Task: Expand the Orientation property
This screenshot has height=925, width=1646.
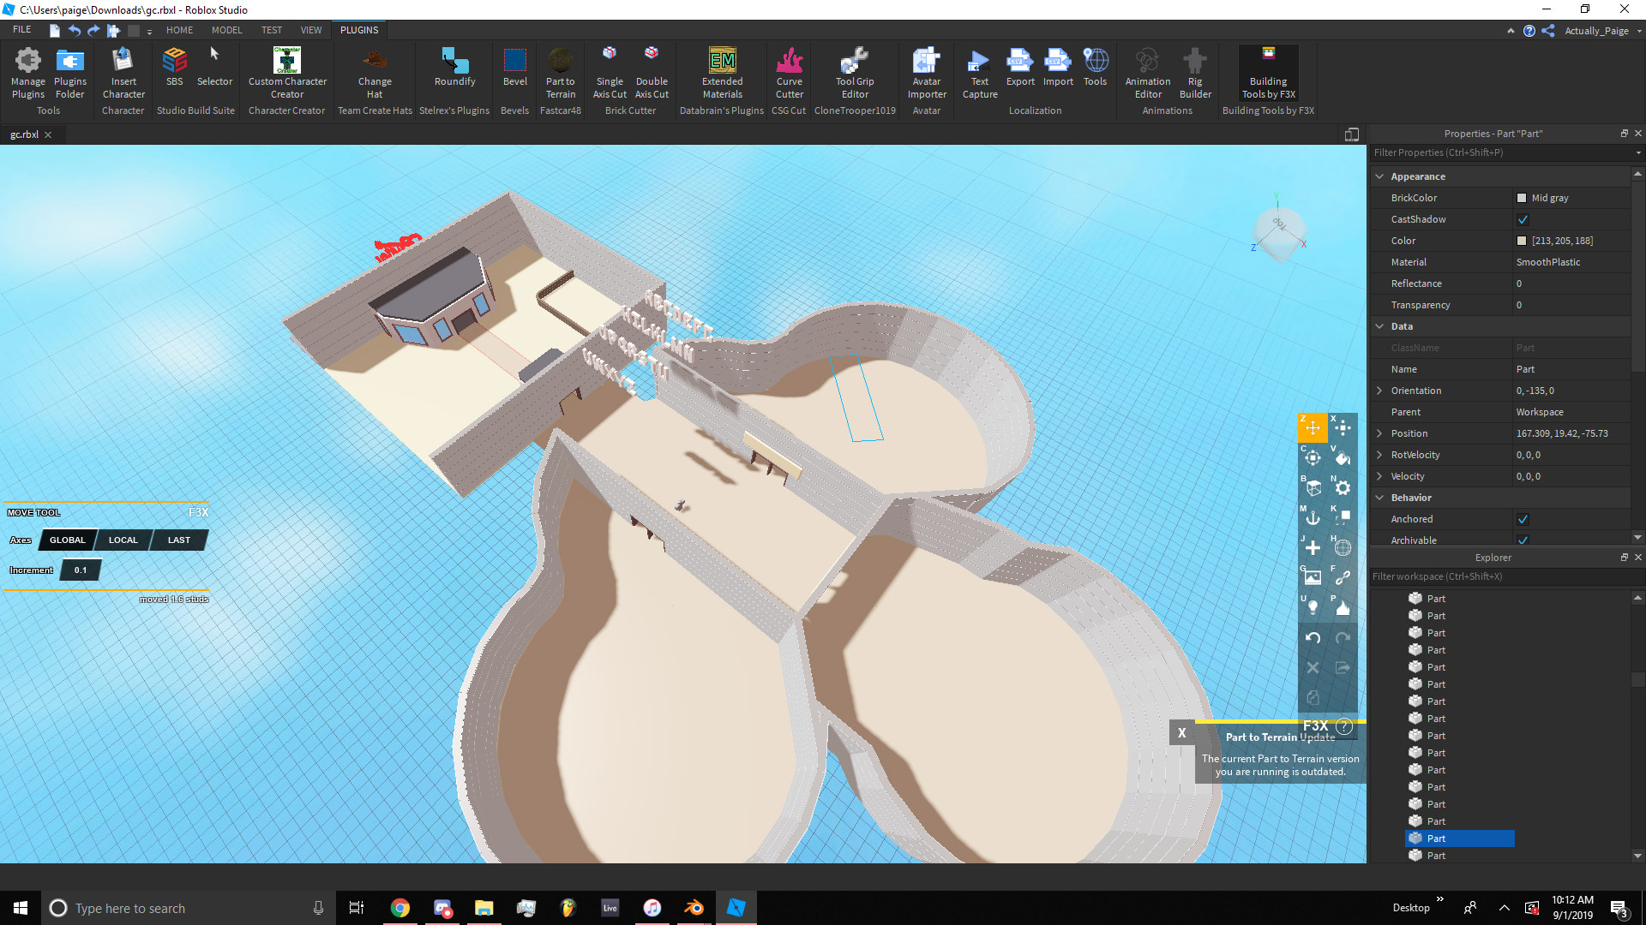Action: pyautogui.click(x=1379, y=391)
